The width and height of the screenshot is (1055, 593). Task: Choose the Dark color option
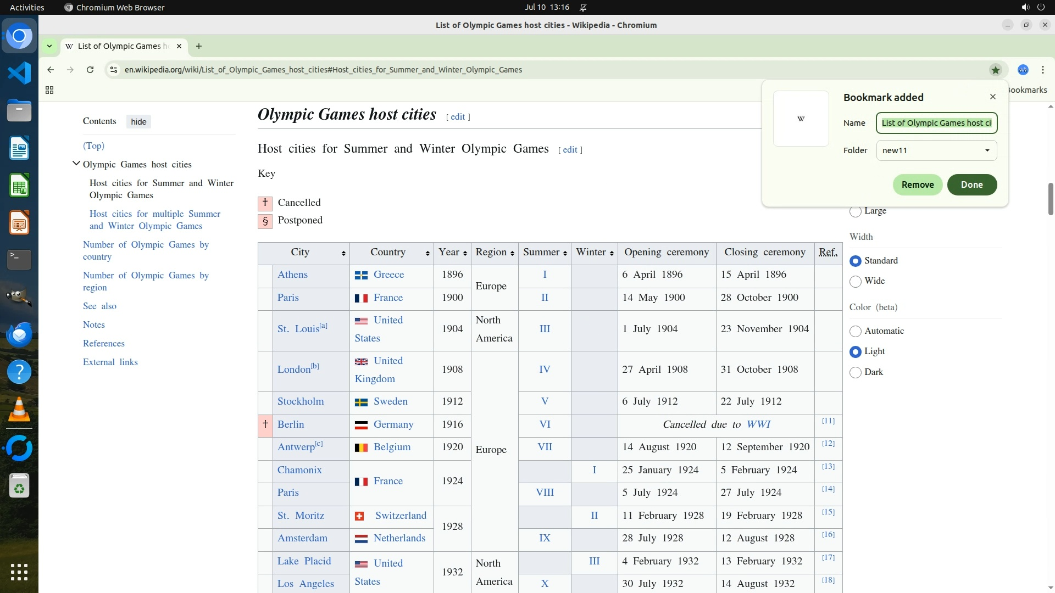(856, 372)
